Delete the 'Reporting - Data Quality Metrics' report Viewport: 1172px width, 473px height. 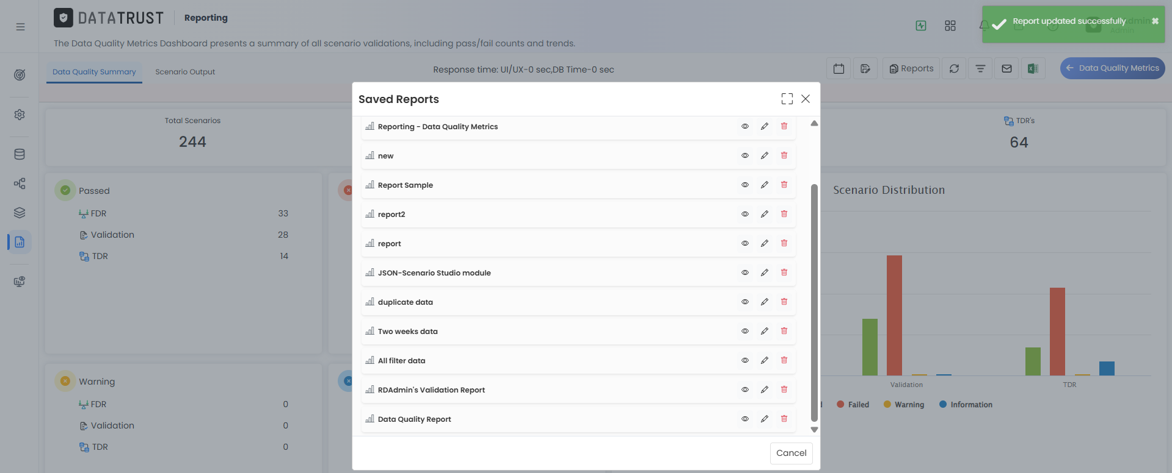tap(784, 126)
